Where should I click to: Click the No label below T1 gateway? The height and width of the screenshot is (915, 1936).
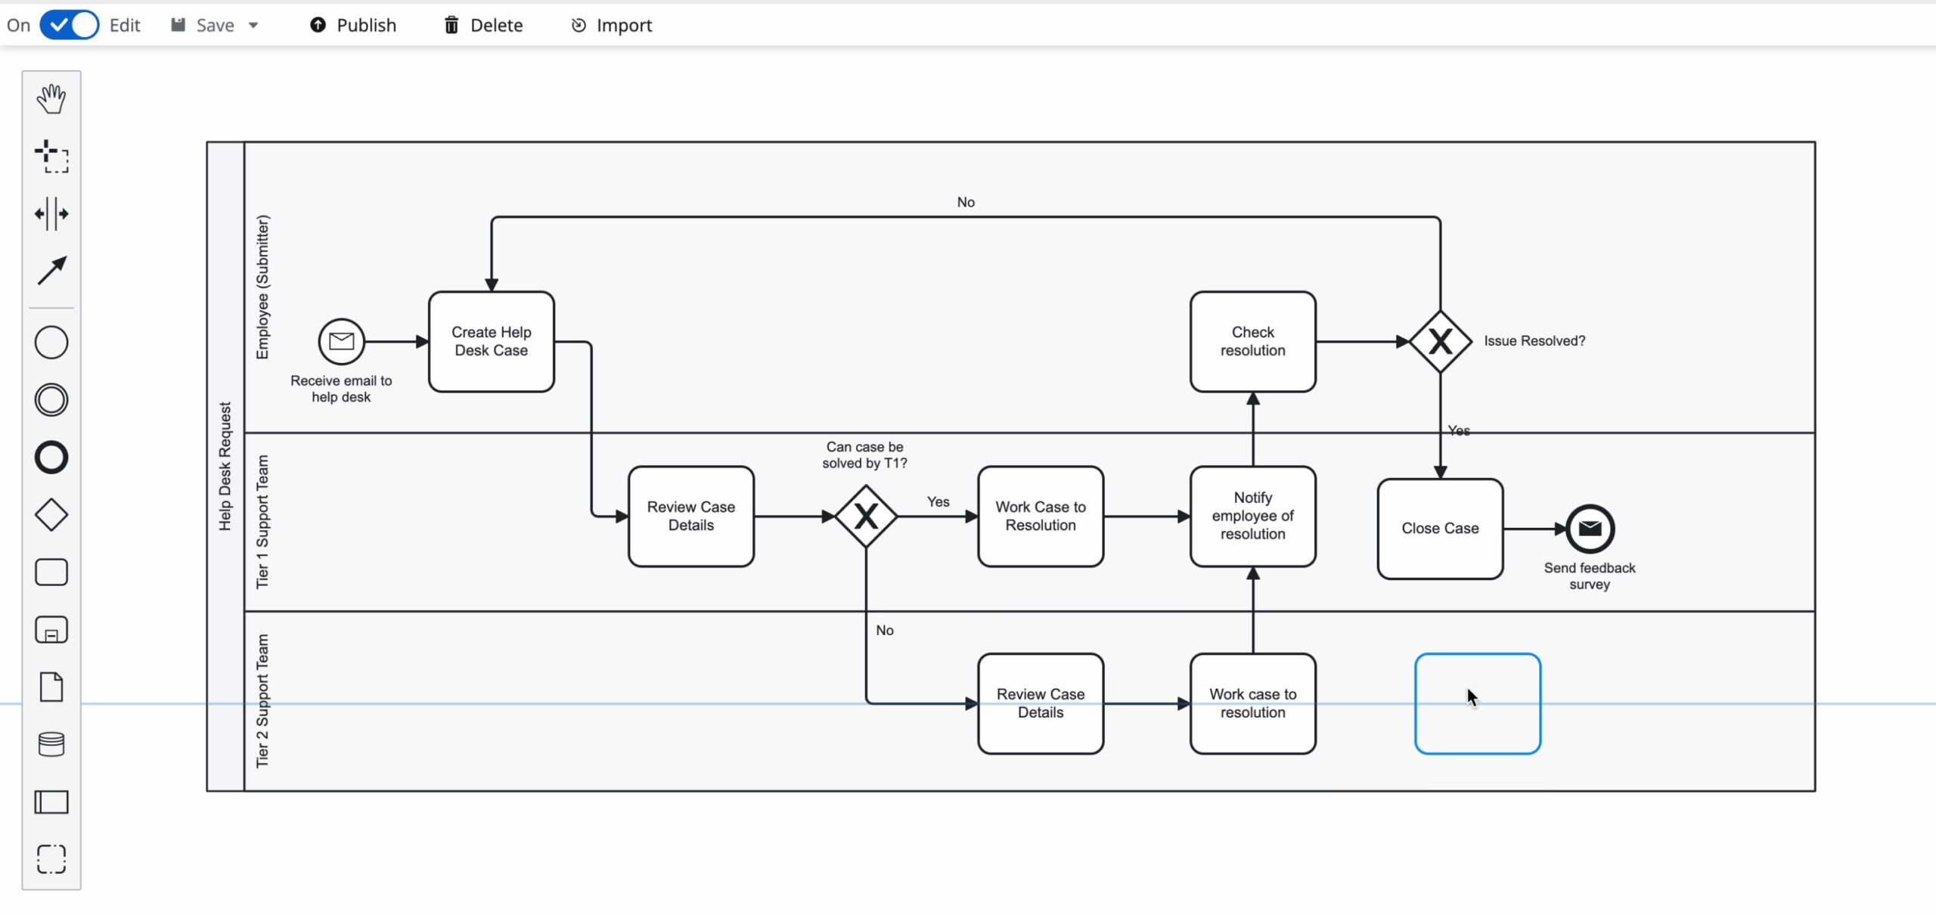(885, 630)
